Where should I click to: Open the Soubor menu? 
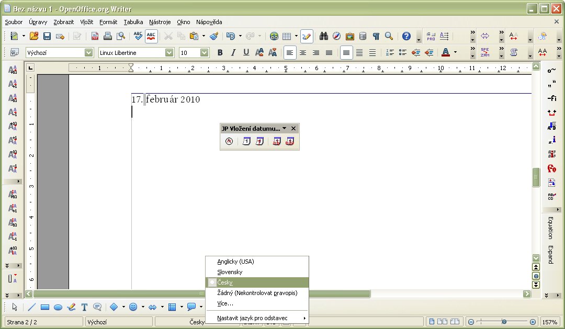[x=14, y=22]
